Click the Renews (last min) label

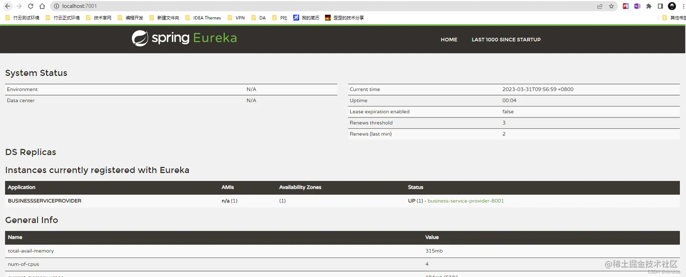(371, 134)
